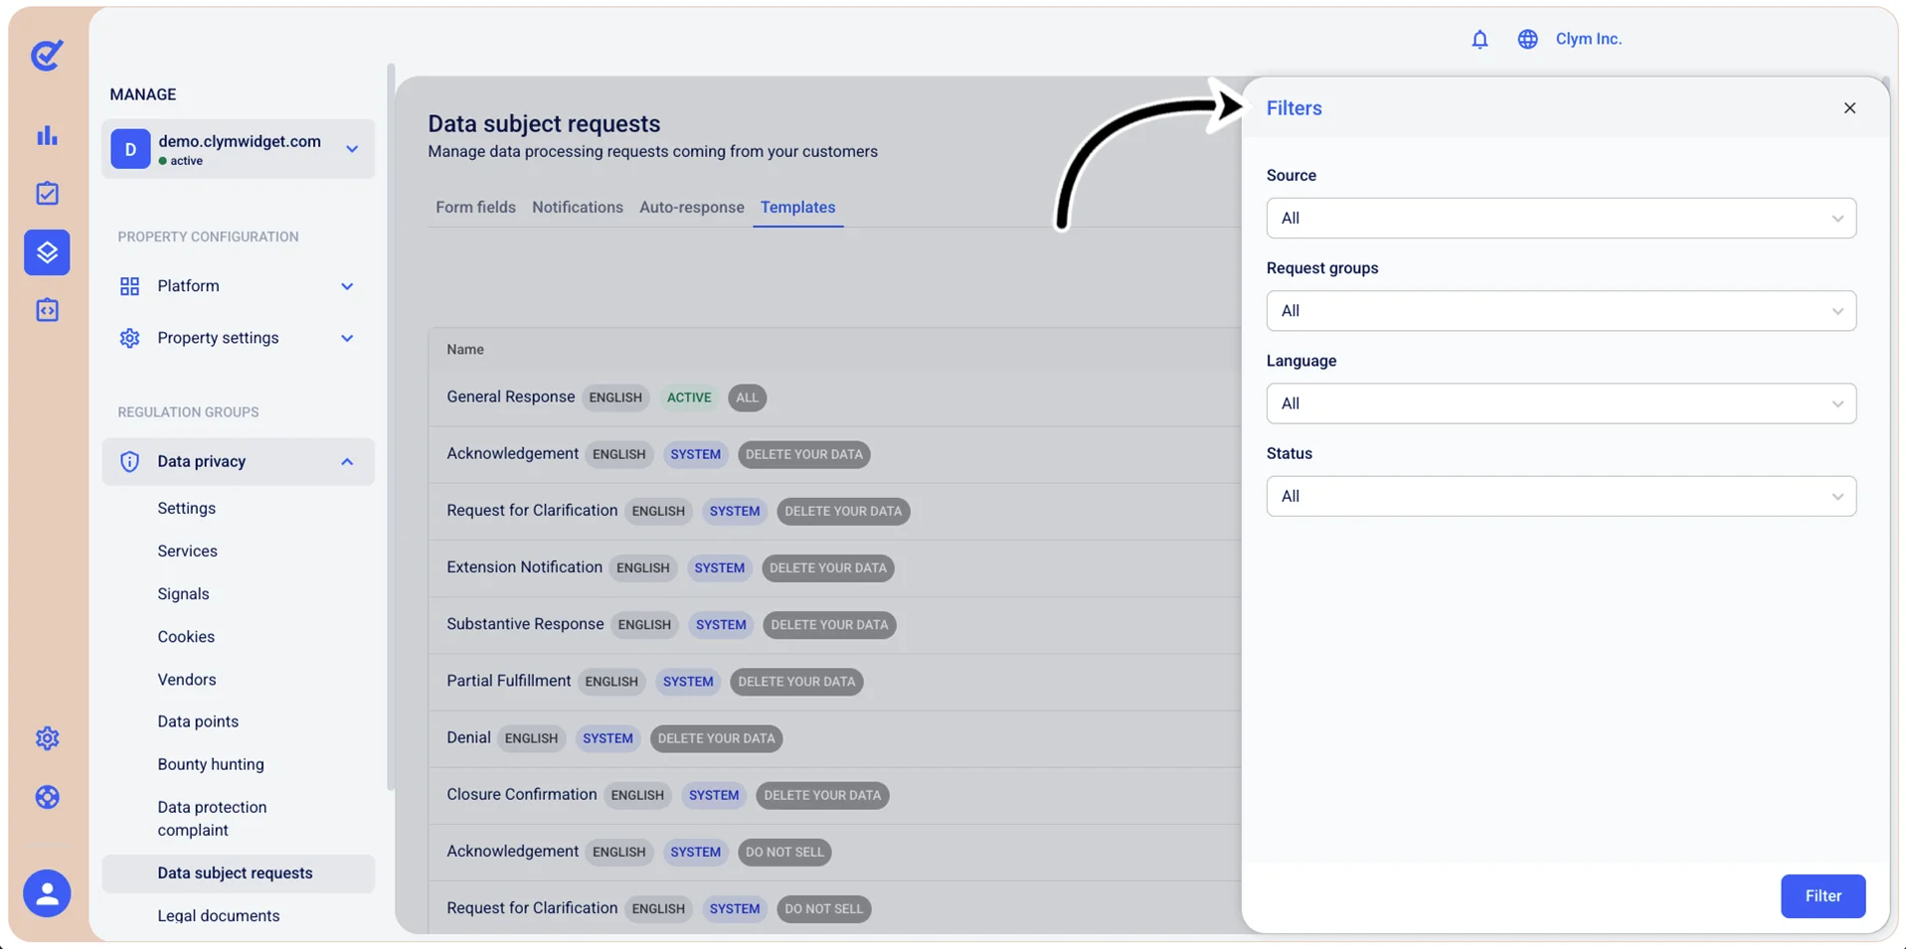Collapse the Data privacy section chevron
This screenshot has height=949, width=1906.
(x=347, y=461)
